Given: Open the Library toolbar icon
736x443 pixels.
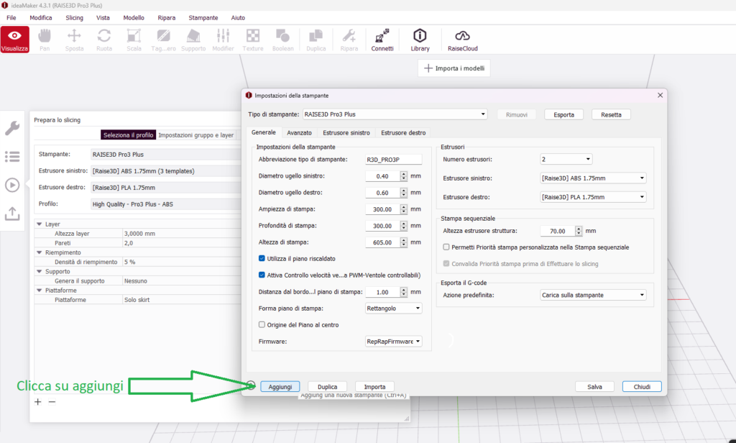Looking at the screenshot, I should coord(420,40).
